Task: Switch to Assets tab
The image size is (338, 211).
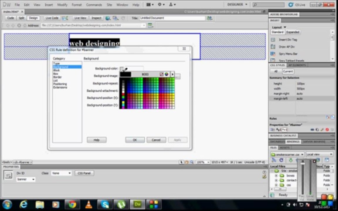Action: 285,148
